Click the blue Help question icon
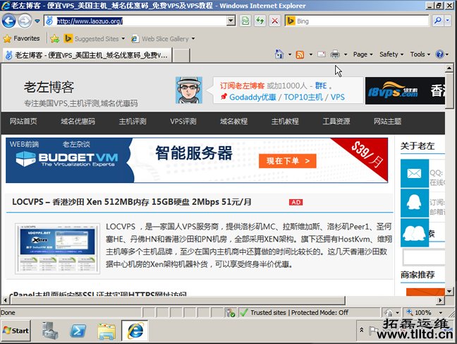Viewport: 457px width, 344px height. tap(439, 54)
